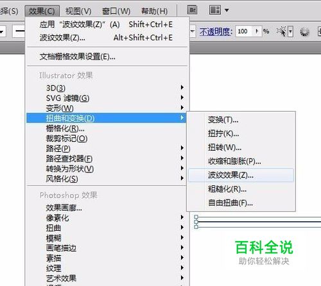Expand the Photoshop 扭曲 submenu

point(107,228)
